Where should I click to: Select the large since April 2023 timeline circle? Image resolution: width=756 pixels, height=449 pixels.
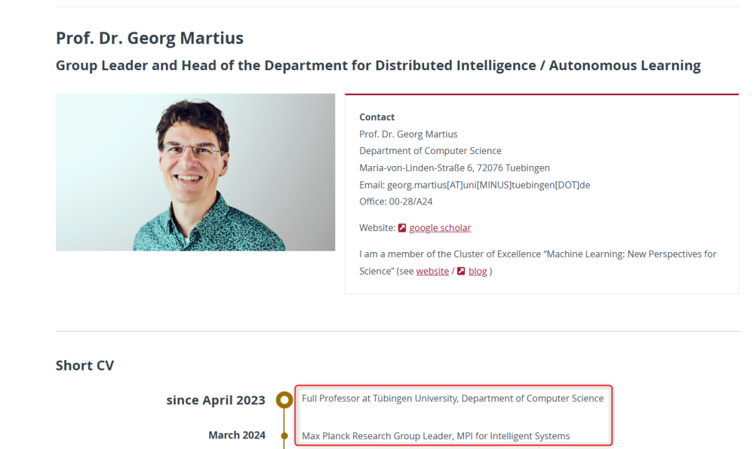pyautogui.click(x=284, y=400)
